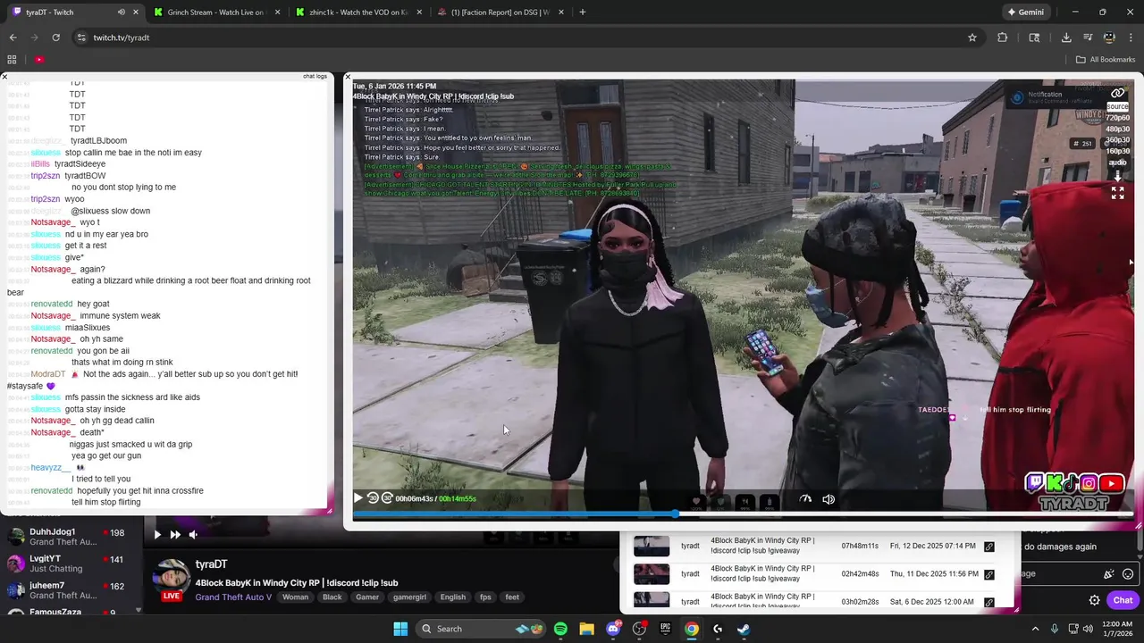Skip the VOD forward 30 seconds
This screenshot has width=1144, height=643.
[x=387, y=498]
